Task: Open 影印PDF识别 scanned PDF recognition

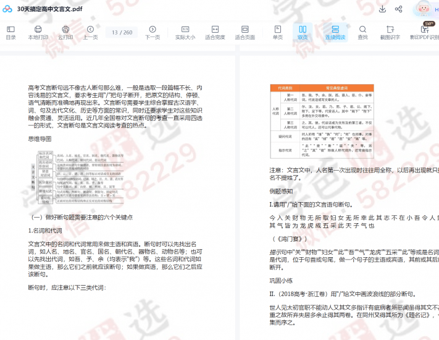Action: point(424,33)
